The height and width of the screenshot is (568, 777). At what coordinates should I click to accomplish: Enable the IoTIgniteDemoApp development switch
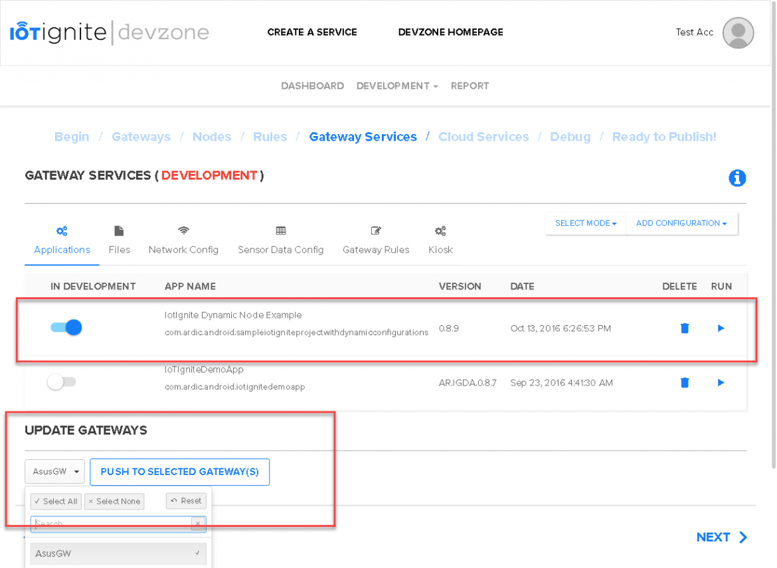point(62,382)
